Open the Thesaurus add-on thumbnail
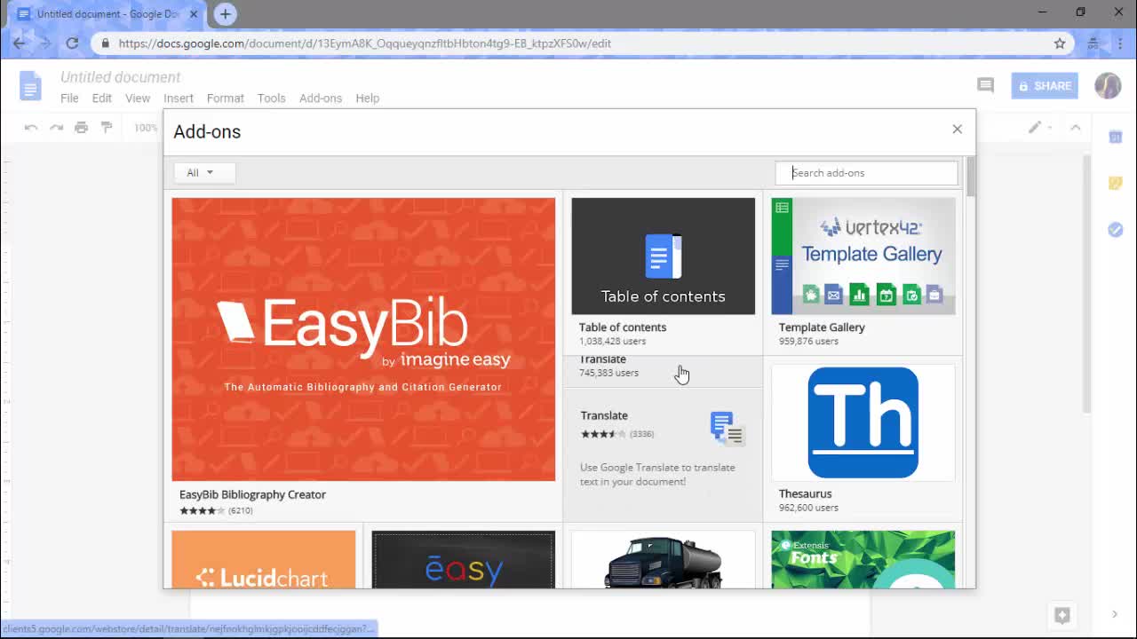Image resolution: width=1137 pixels, height=639 pixels. 863,422
